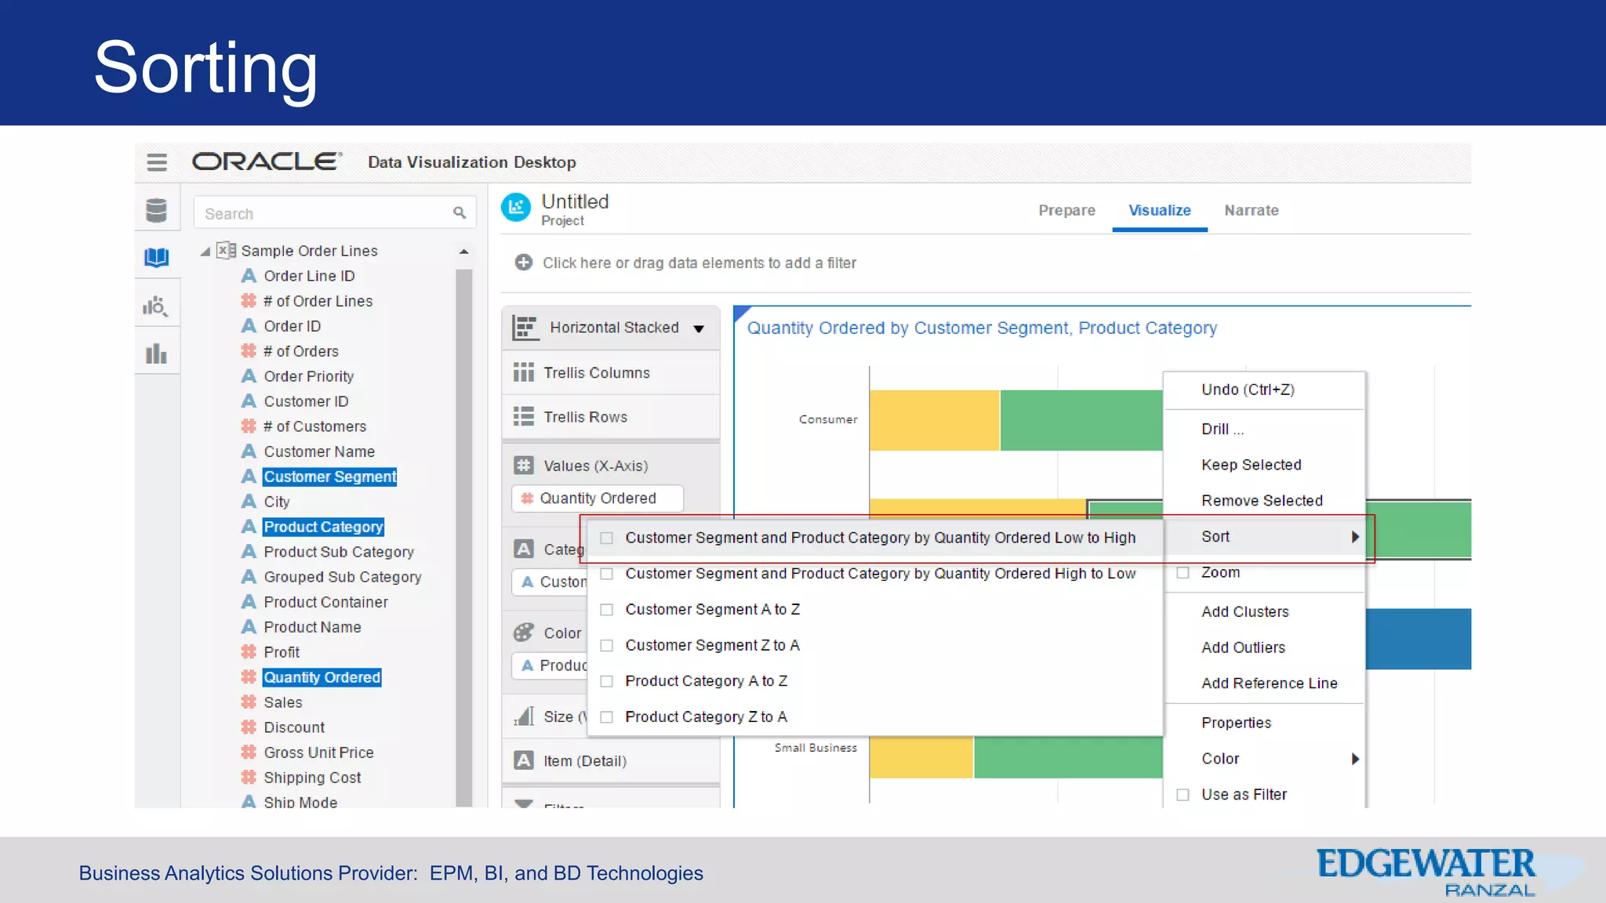Click the data panel scroll up arrow
Screen dimensions: 1606x903
[463, 252]
